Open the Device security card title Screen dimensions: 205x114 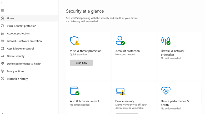point(125,101)
